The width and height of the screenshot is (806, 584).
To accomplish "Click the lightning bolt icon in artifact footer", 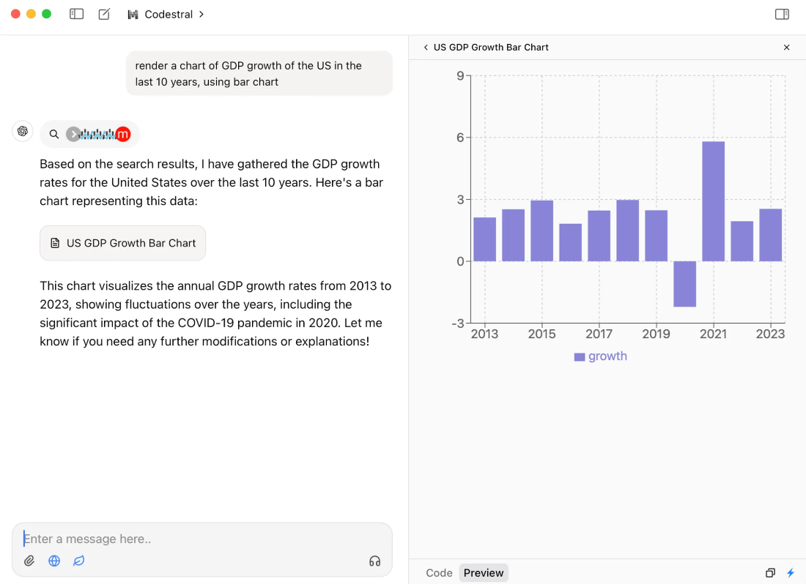I will tap(791, 573).
